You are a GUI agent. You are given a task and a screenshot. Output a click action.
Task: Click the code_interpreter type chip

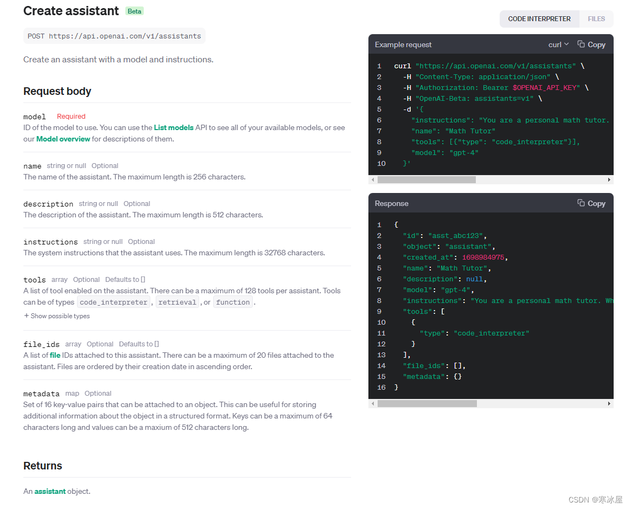pos(113,302)
